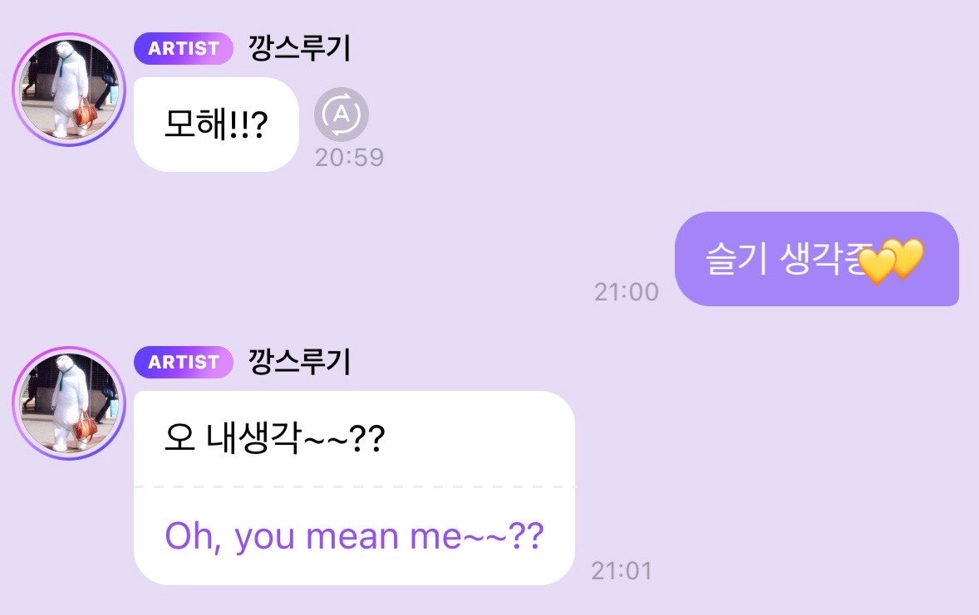Tap the ARTIST badge above 오 내생각 message
This screenshot has height=615, width=979.
tap(184, 362)
